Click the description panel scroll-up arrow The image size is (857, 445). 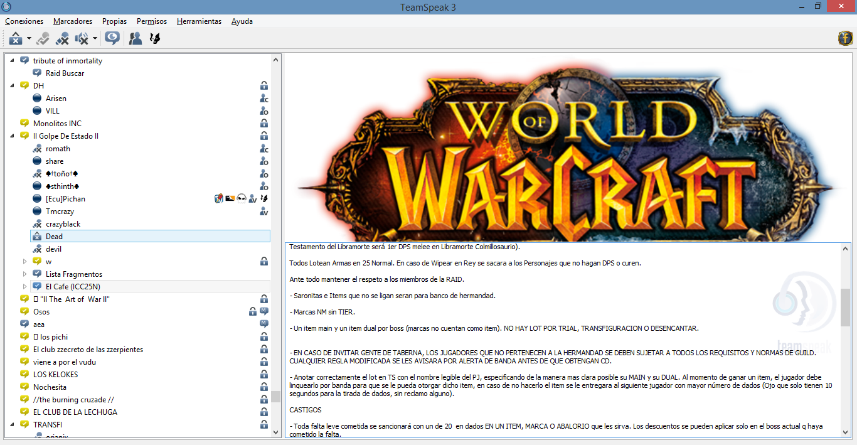tap(846, 248)
